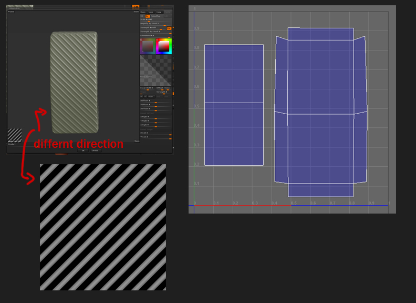Click the Reset Angle button
This screenshot has height=303, width=416.
[155, 129]
